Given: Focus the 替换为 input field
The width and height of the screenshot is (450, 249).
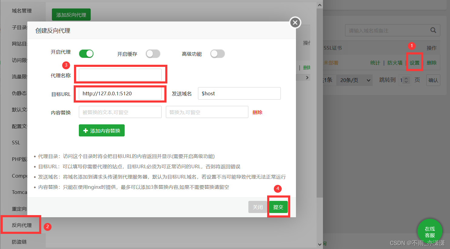Looking at the screenshot, I should [x=207, y=112].
